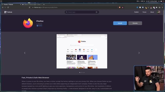The image size is (165, 92).
Task: Click the Donate button
Action: pos(135,23)
